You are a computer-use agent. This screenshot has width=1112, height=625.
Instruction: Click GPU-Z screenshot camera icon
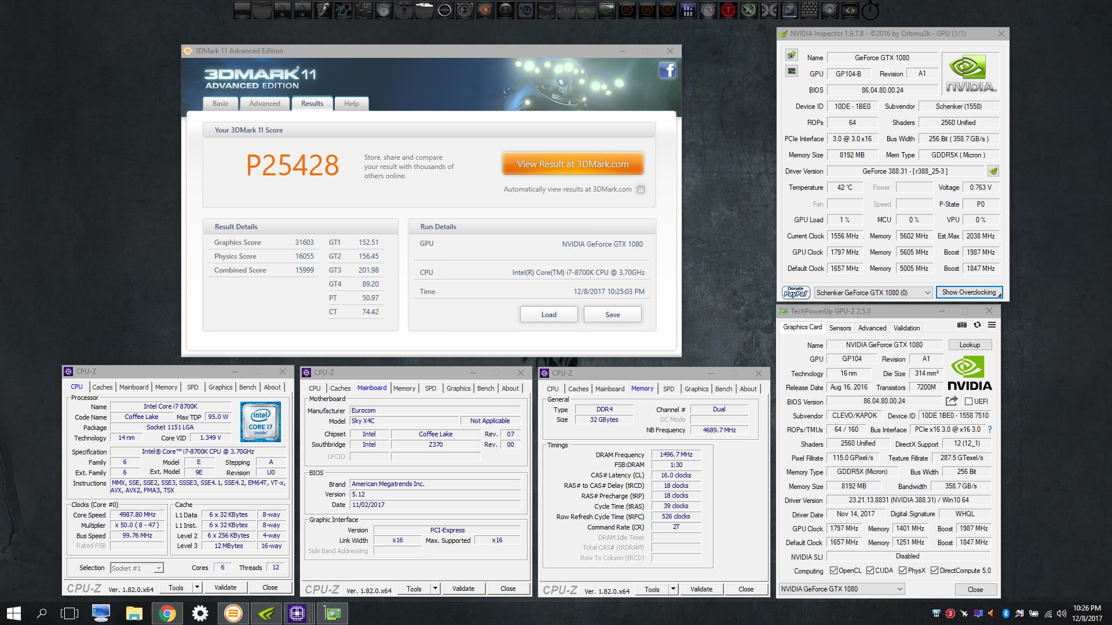coord(962,325)
